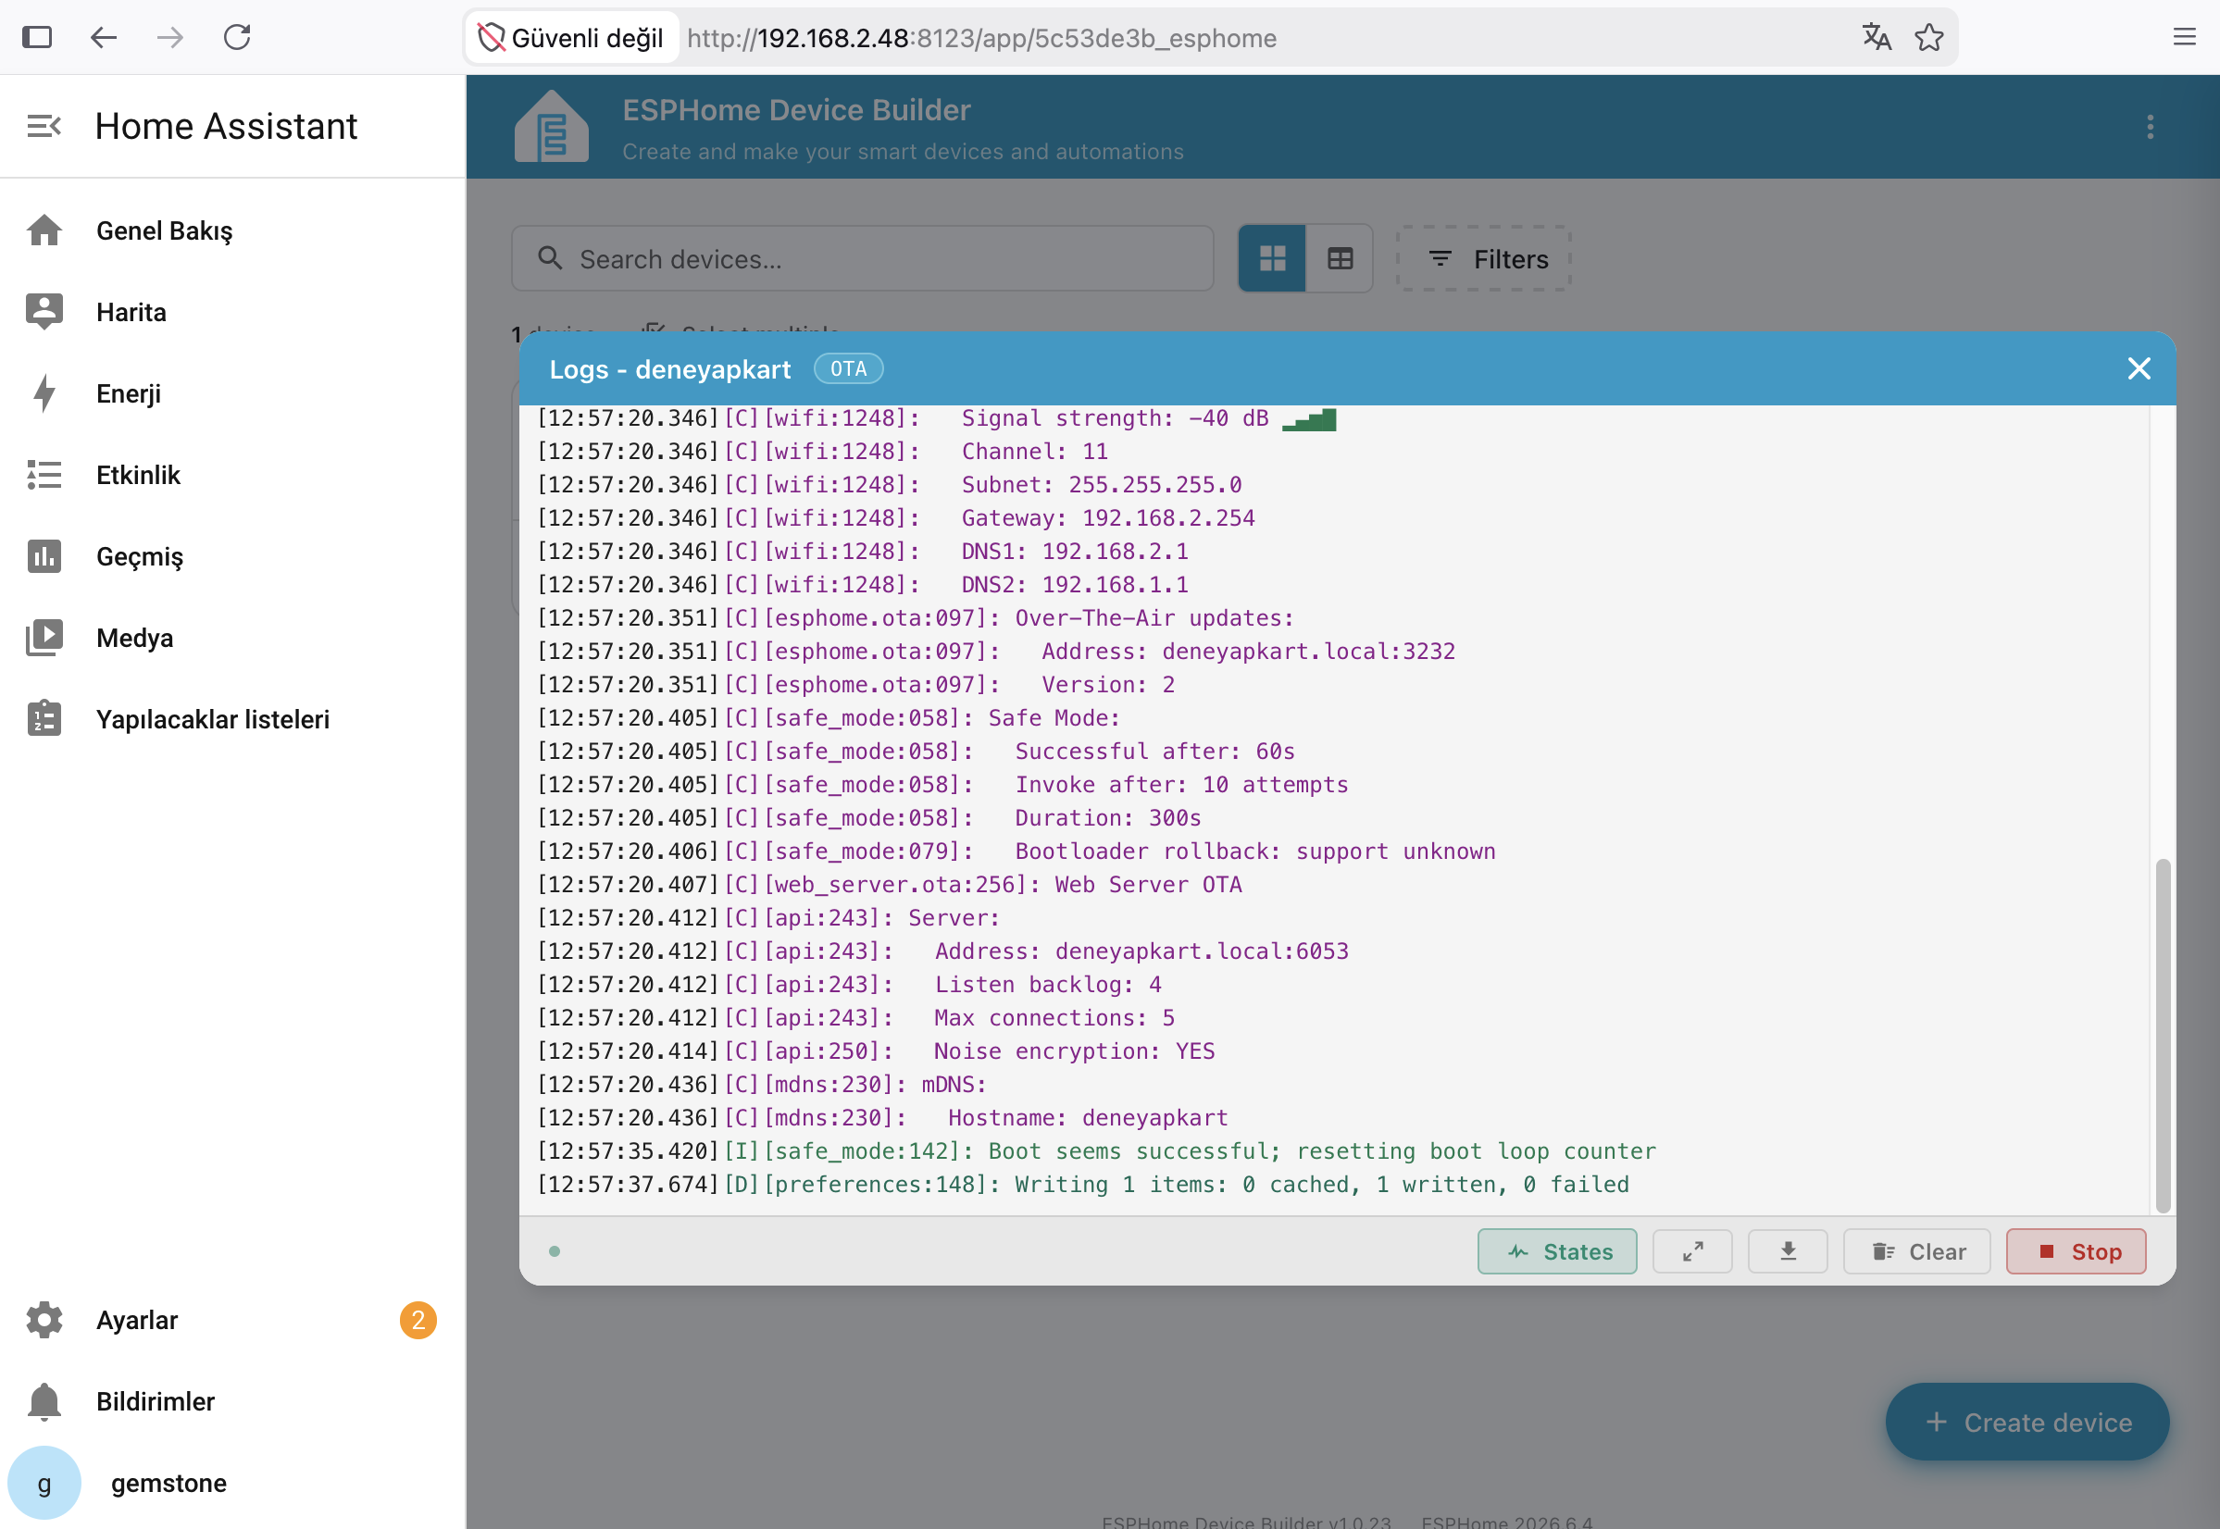Click the Etkinlik list icon

(44, 475)
